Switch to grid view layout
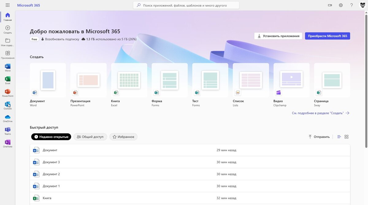The width and height of the screenshot is (368, 205). pyautogui.click(x=347, y=137)
